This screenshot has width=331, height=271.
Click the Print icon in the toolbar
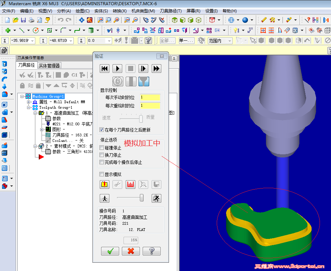tap(32, 20)
